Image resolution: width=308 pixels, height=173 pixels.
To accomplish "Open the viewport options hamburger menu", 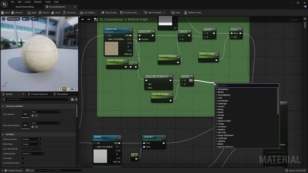I will 3,19.
